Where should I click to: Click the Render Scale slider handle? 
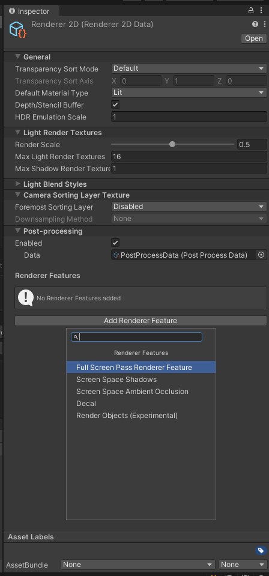tap(172, 144)
